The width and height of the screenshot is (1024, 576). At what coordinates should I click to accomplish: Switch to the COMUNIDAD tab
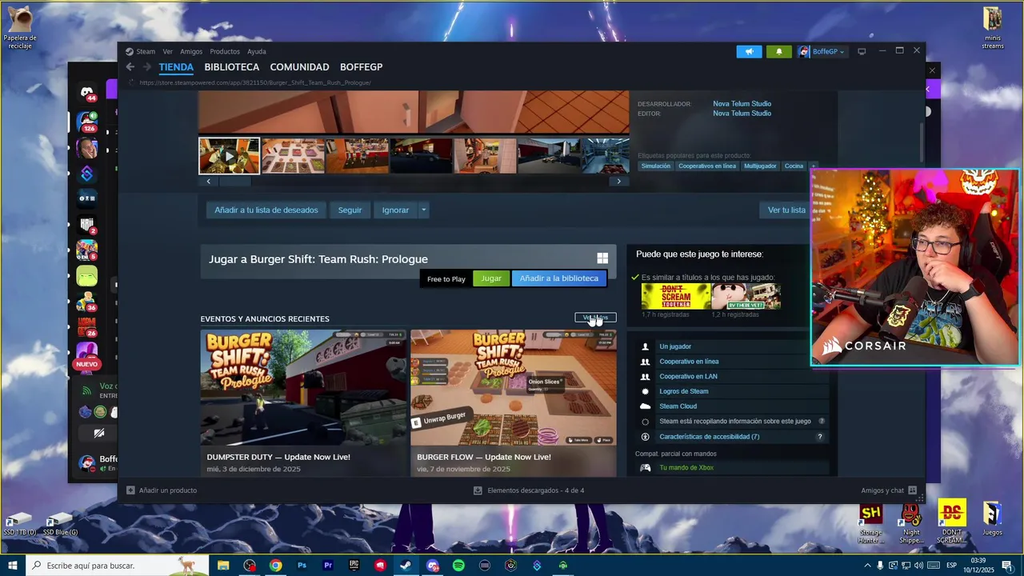coord(300,67)
